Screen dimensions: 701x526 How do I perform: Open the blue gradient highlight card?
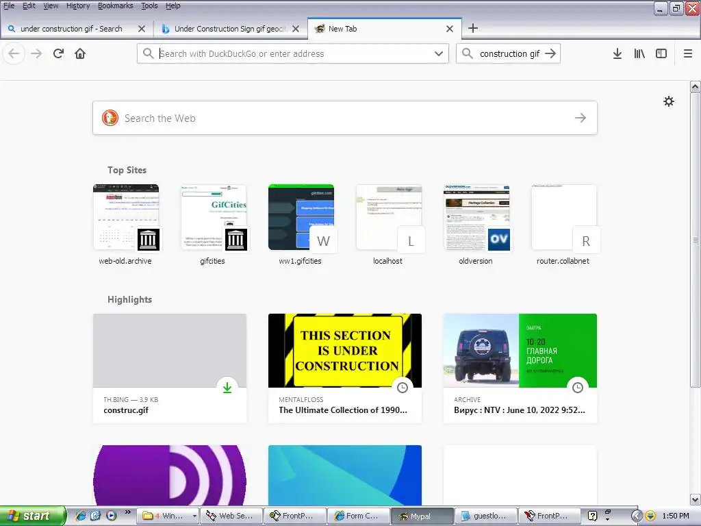pos(345,475)
